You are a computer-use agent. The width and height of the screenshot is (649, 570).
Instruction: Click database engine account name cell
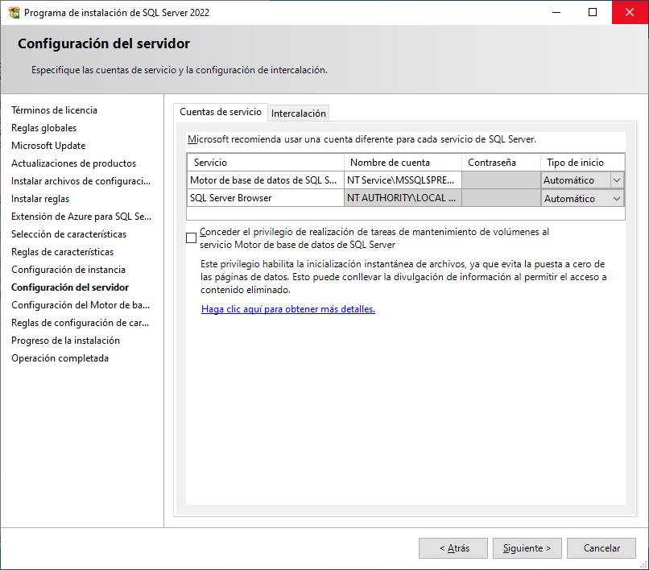[x=403, y=180]
